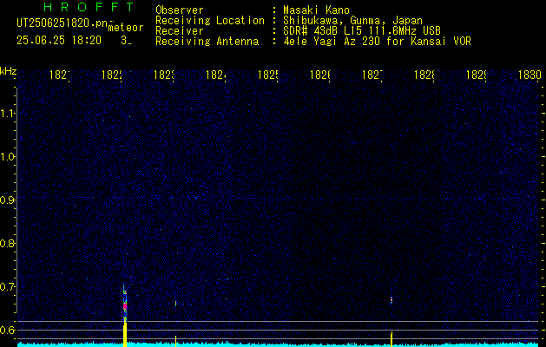The height and width of the screenshot is (347, 546).
Task: Click the small meteor echo after 1823
Action: 176,304
